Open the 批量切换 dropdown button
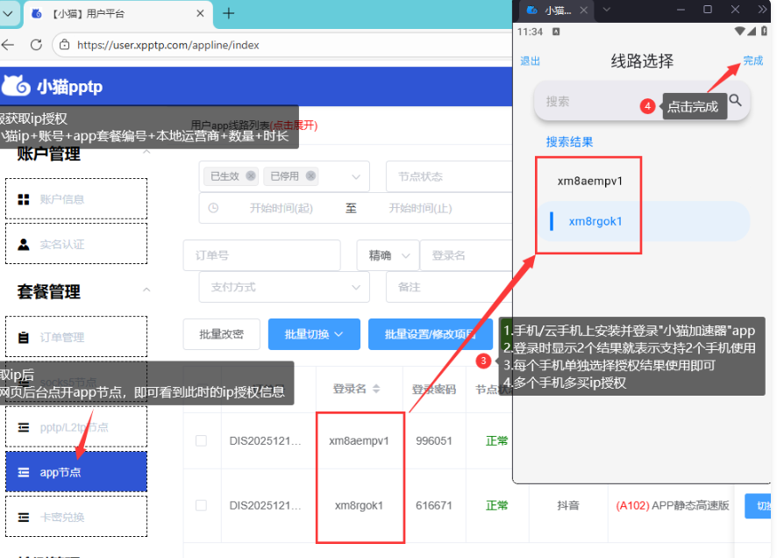Image resolution: width=777 pixels, height=558 pixels. tap(314, 334)
